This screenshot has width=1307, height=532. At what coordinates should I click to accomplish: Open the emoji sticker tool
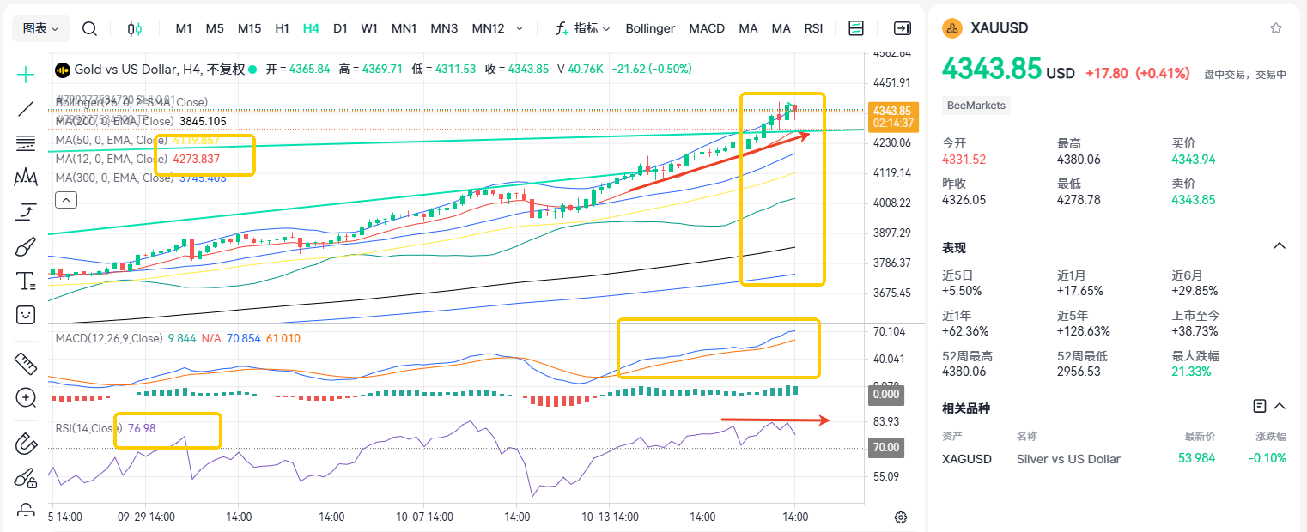click(26, 315)
